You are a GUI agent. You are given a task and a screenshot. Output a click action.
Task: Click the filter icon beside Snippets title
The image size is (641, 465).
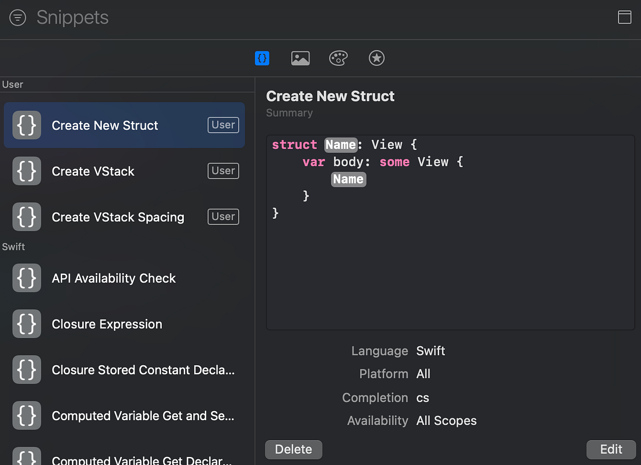18,18
